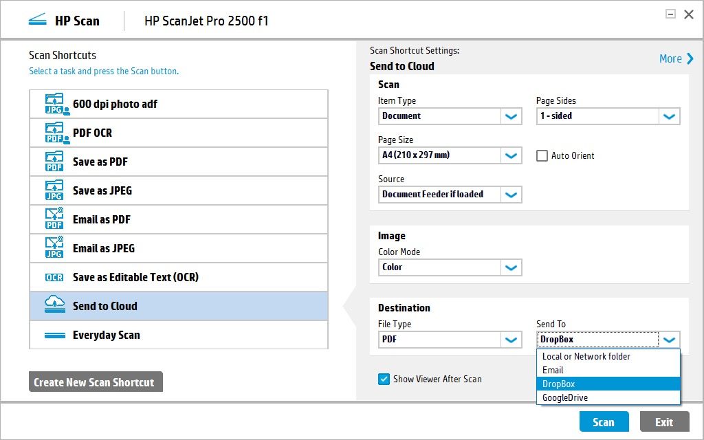The width and height of the screenshot is (704, 440).
Task: Open the Color Mode dropdown
Action: [511, 267]
